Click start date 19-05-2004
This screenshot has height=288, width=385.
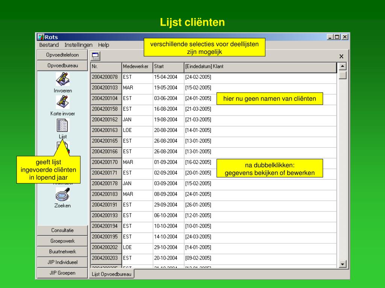(166, 88)
